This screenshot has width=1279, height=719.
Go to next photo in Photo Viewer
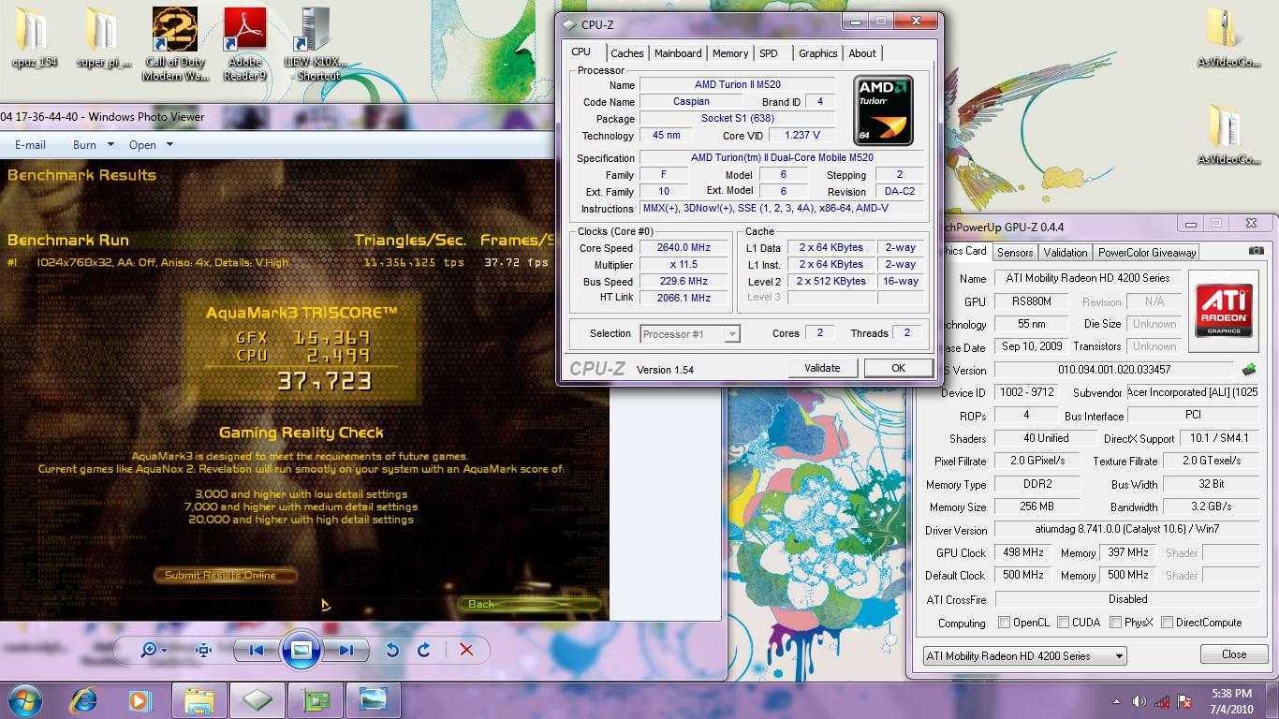pos(345,650)
